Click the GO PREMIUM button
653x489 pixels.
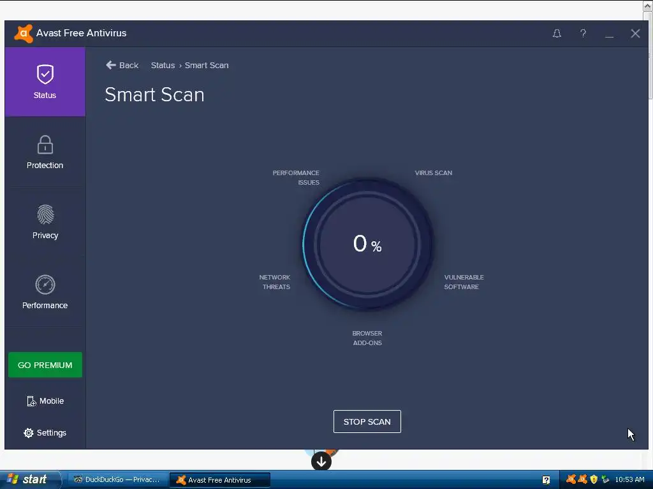(x=45, y=365)
